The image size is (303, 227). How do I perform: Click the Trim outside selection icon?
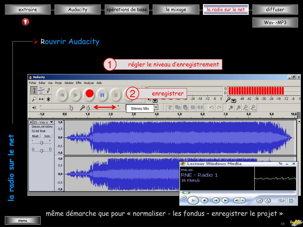tap(193, 107)
